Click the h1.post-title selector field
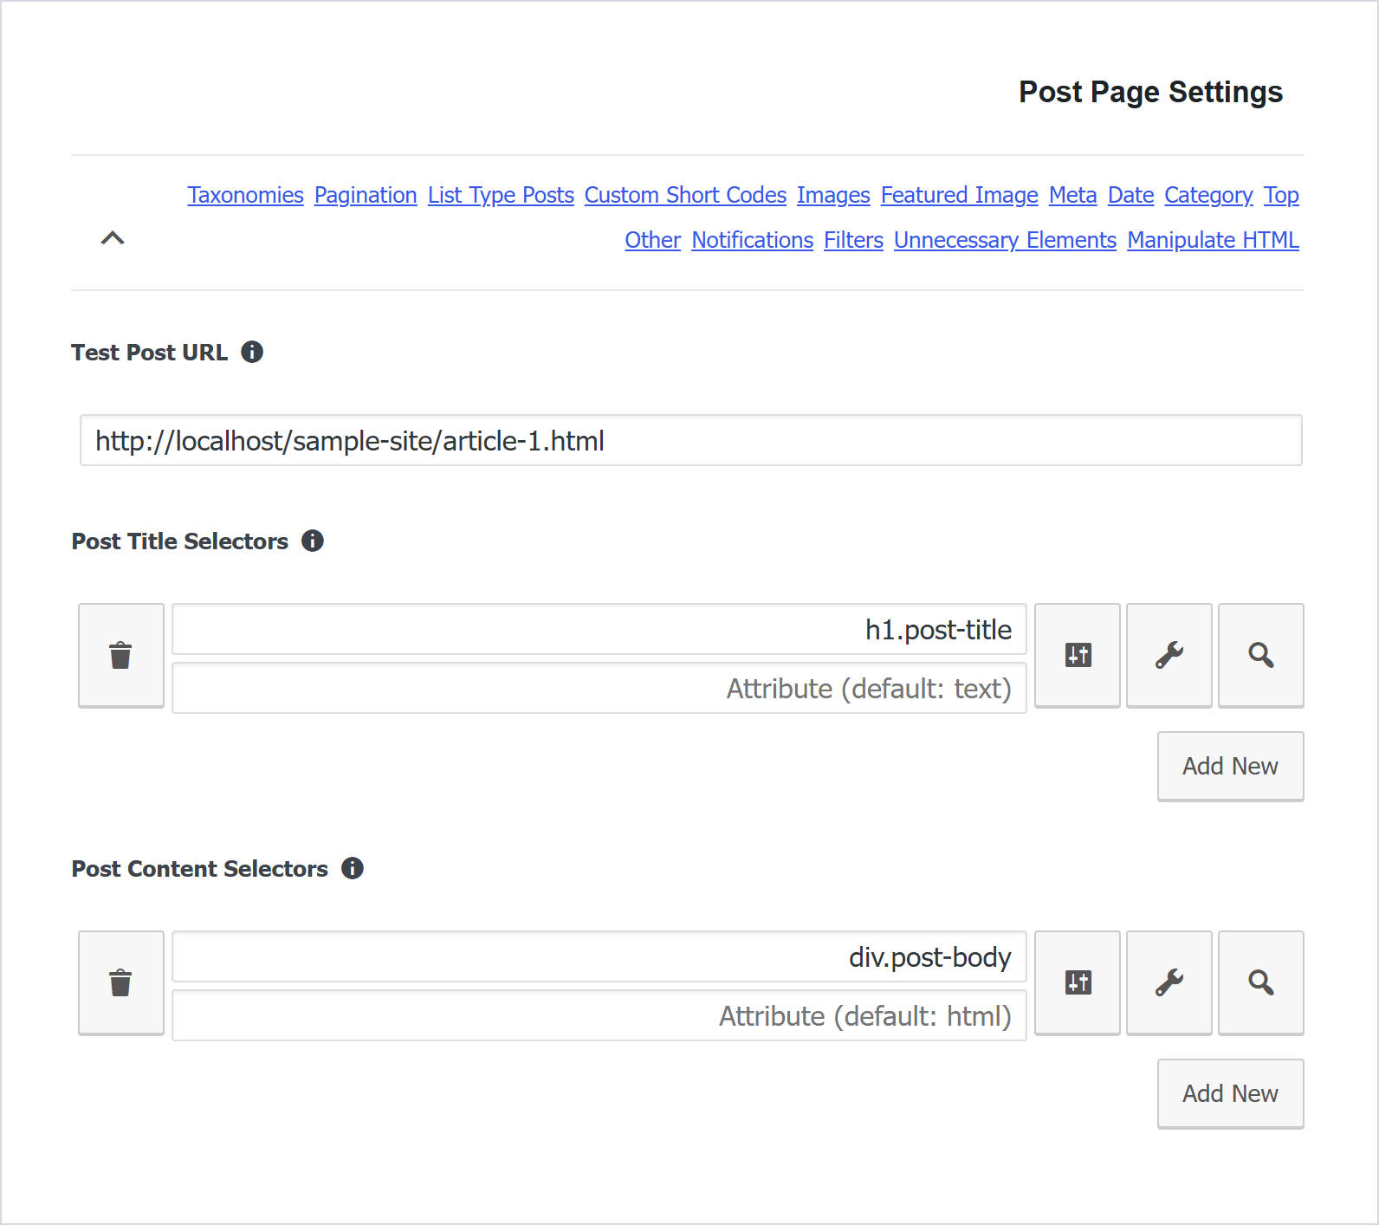The image size is (1379, 1225). (599, 629)
